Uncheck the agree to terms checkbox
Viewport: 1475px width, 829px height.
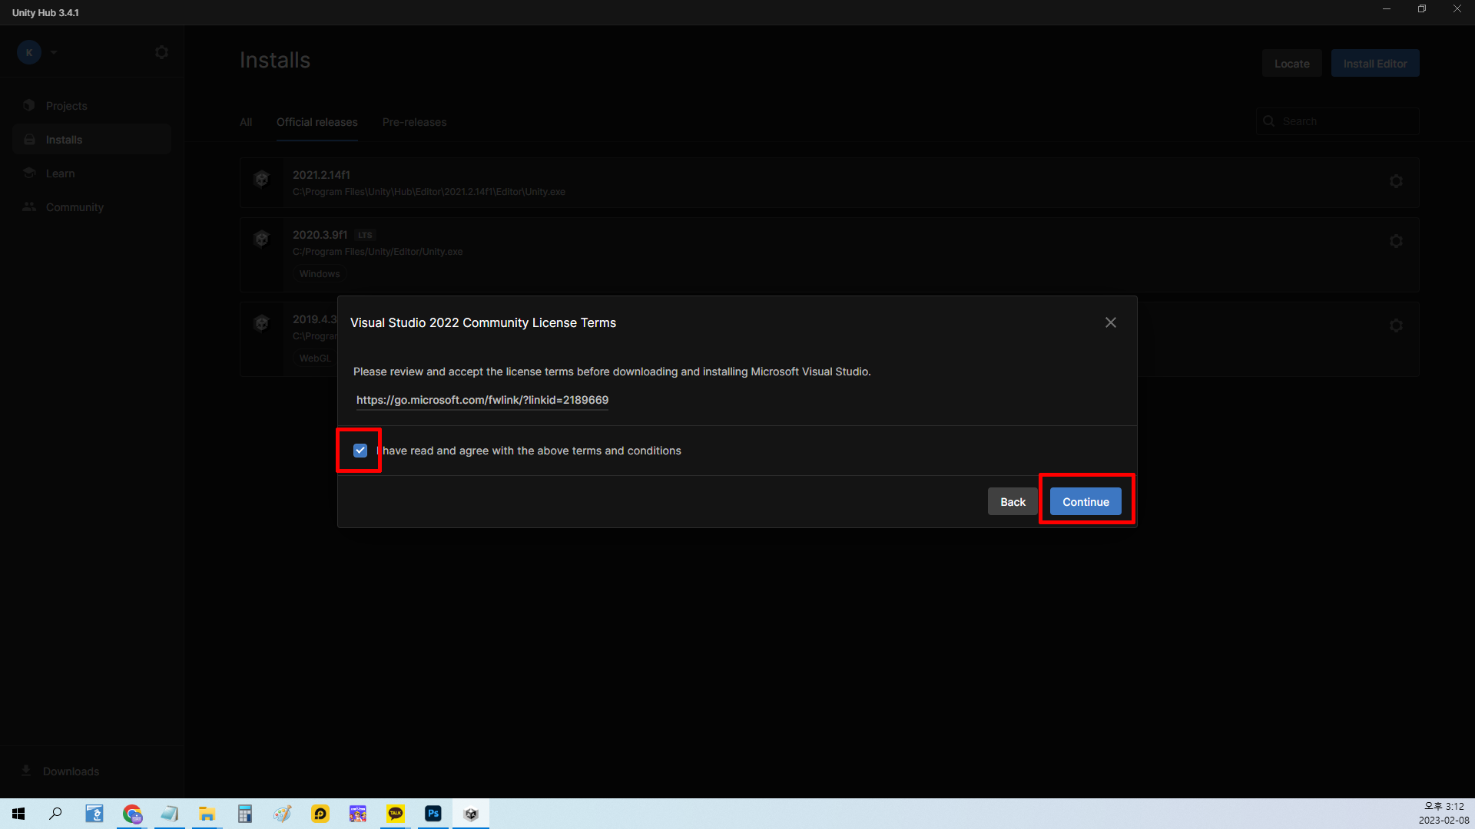click(x=360, y=451)
